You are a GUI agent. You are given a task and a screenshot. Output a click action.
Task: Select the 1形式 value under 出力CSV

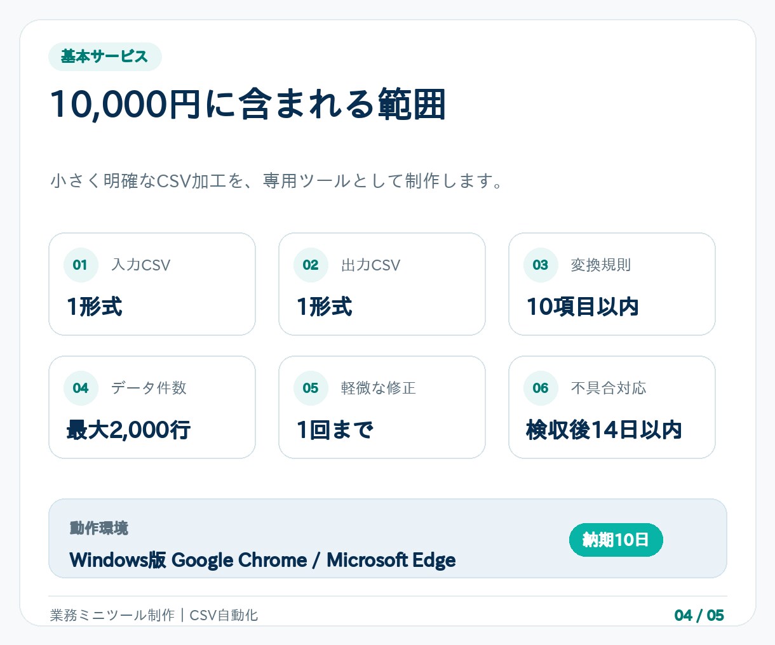(x=325, y=307)
